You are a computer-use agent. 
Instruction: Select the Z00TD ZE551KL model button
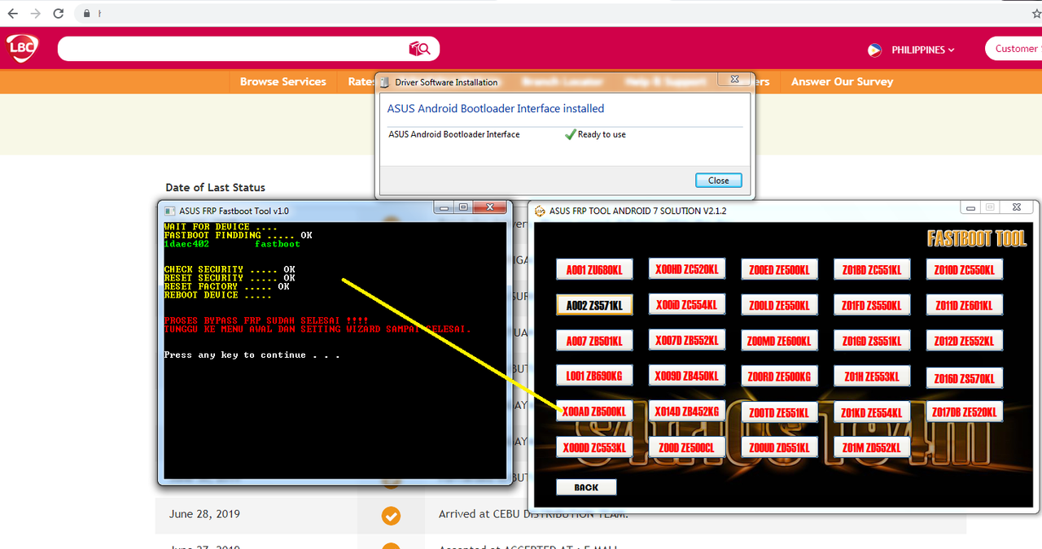point(779,412)
